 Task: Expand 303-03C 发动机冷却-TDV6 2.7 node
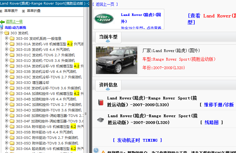pyautogui.click(x=6, y=76)
